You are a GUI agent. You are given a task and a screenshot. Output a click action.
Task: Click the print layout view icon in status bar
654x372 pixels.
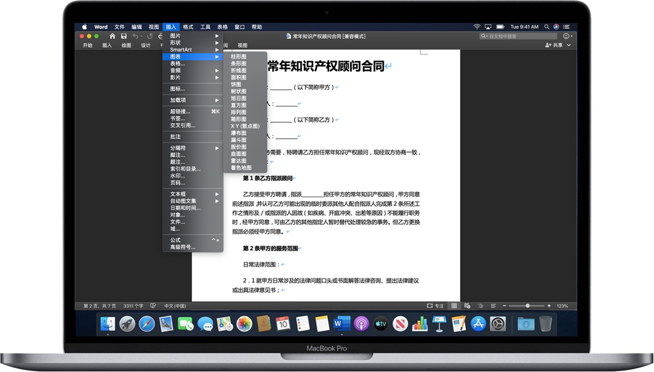455,306
